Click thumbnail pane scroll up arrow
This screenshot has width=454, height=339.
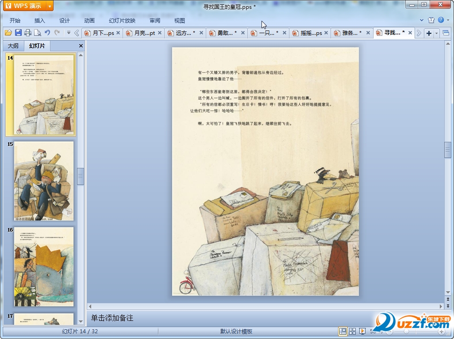point(81,55)
